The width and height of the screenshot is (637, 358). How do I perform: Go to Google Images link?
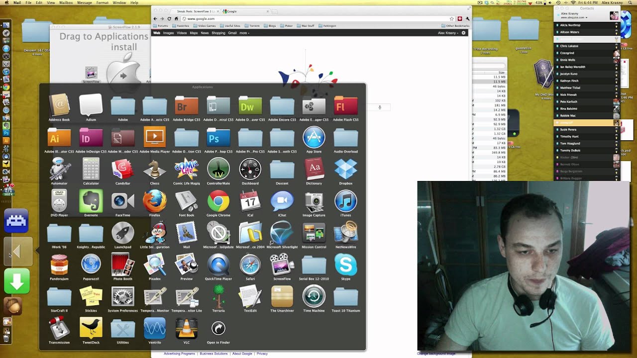tap(169, 33)
